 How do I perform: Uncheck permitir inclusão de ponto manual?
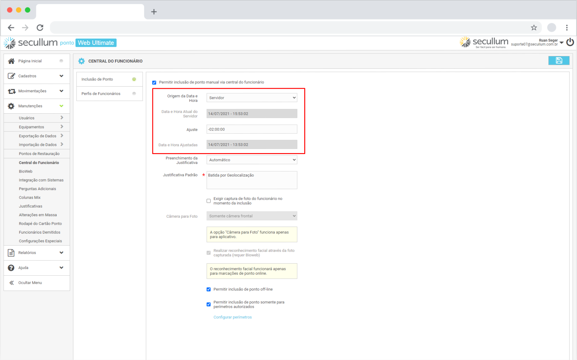tap(154, 82)
